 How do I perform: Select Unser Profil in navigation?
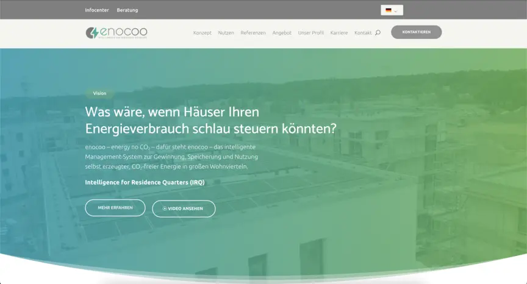coord(311,32)
